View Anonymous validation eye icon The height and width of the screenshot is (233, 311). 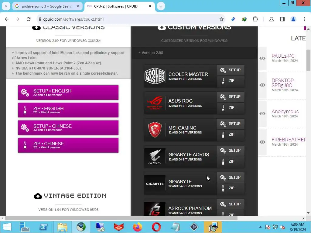pyautogui.click(x=262, y=113)
